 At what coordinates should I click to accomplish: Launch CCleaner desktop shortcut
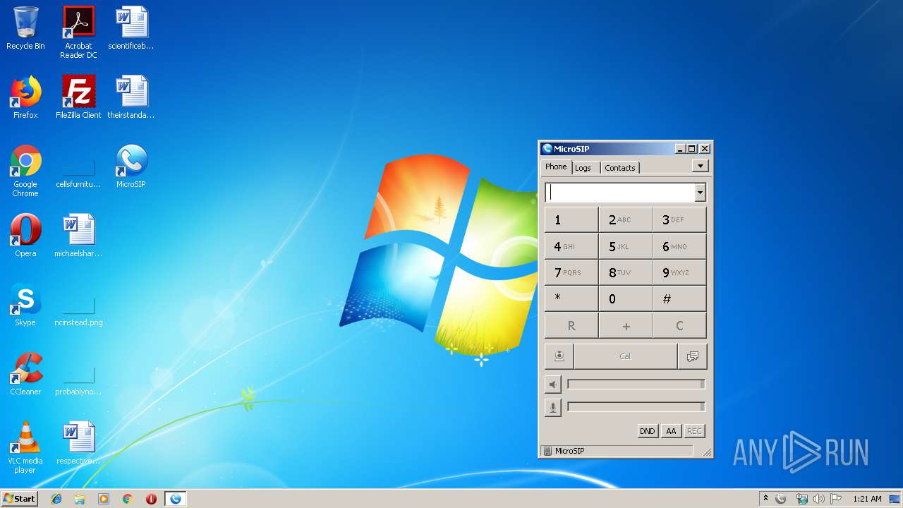point(25,374)
